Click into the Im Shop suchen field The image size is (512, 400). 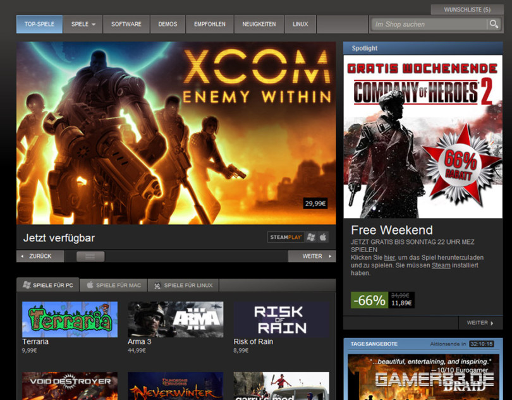[x=429, y=24]
